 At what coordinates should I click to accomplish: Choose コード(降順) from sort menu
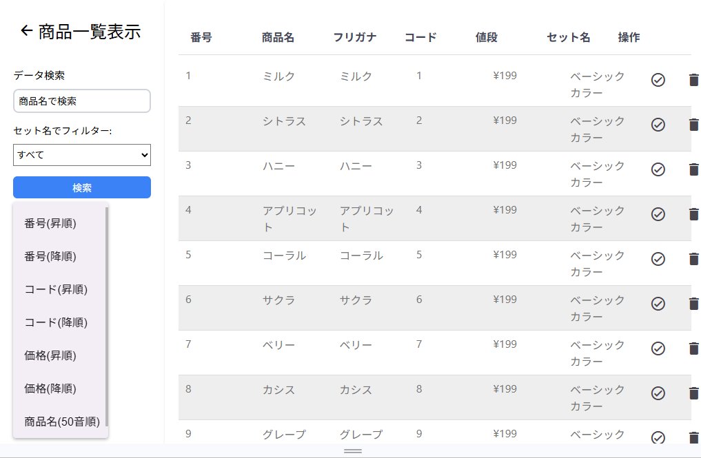tap(61, 322)
